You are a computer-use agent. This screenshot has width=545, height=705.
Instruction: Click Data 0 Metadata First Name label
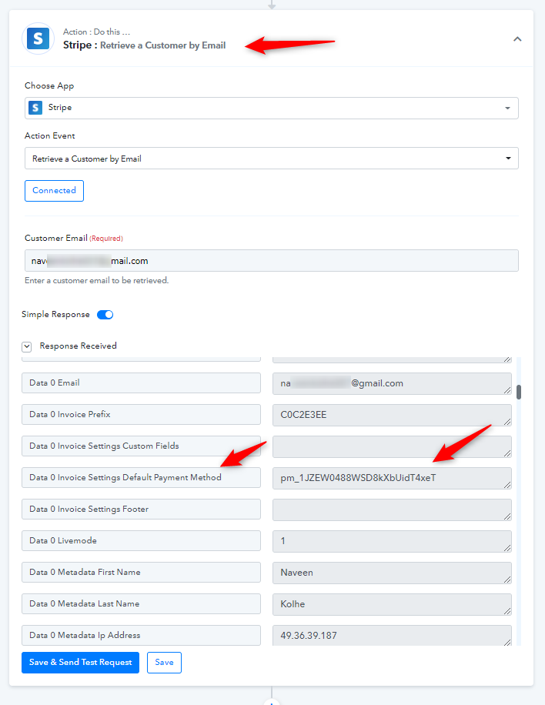pyautogui.click(x=141, y=572)
